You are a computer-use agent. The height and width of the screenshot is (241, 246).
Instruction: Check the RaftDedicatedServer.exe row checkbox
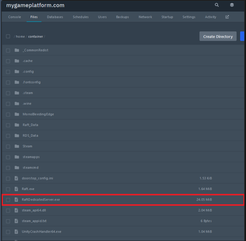pos(8,200)
